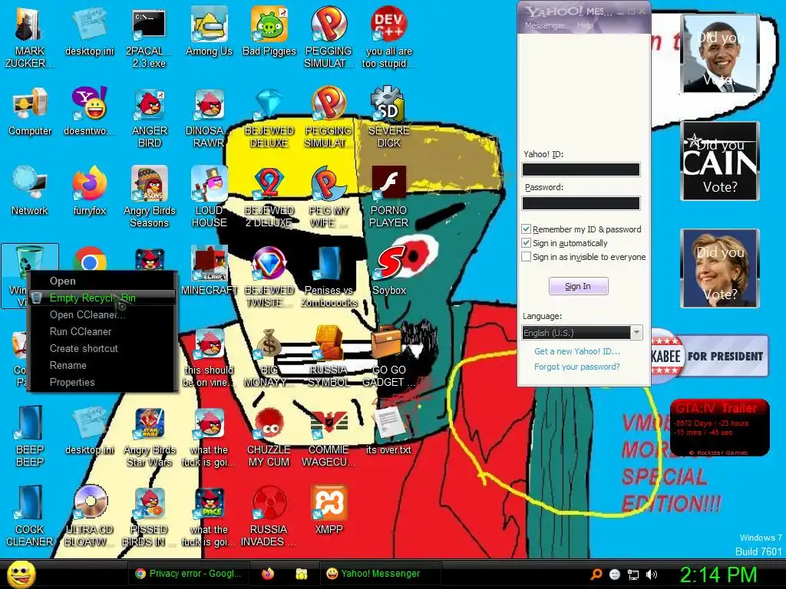Choose Create shortcut in context menu
The image size is (786, 589).
(x=102, y=349)
